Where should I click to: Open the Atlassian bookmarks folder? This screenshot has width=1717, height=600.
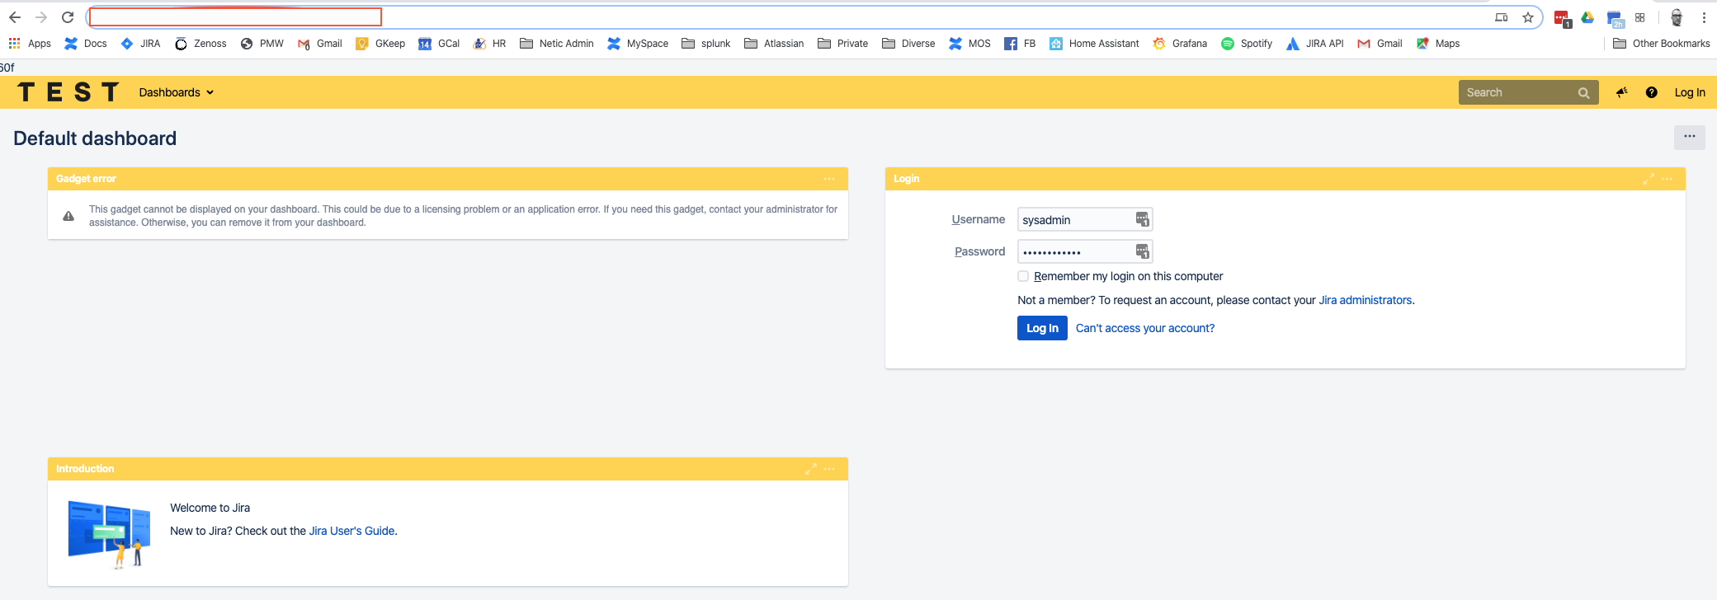tap(774, 44)
